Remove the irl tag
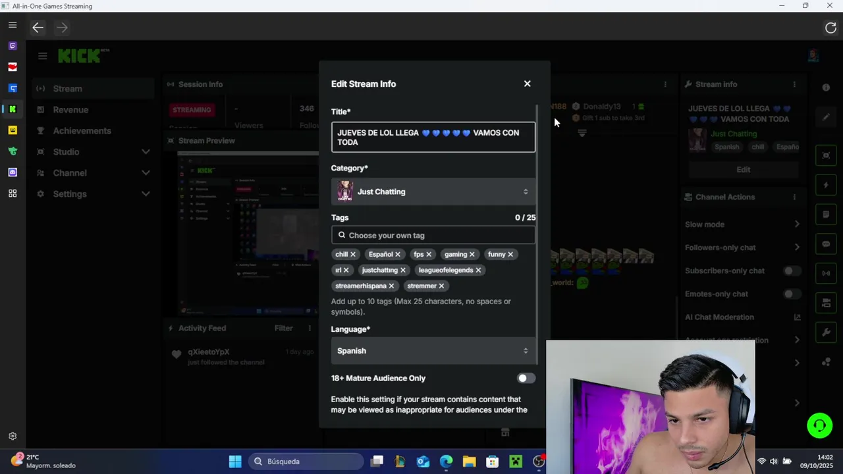Screen dimensions: 843x474 346,270
